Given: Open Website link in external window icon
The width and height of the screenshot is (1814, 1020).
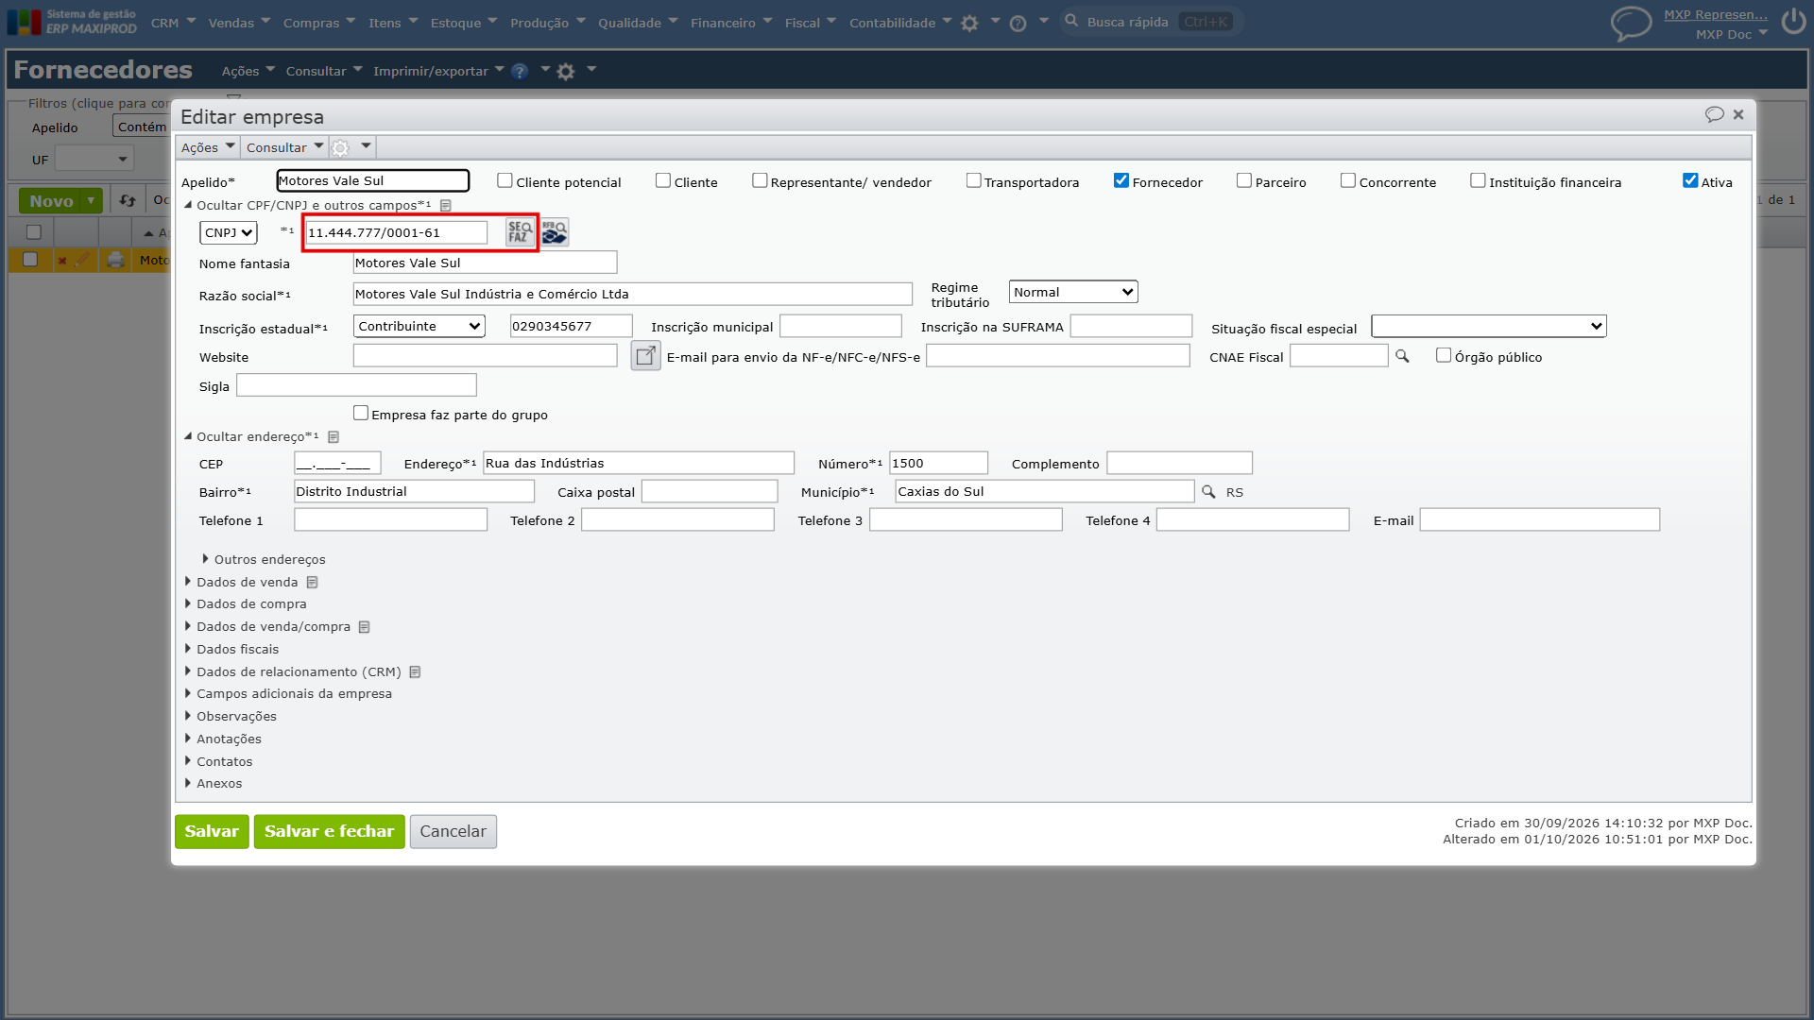Looking at the screenshot, I should [645, 356].
